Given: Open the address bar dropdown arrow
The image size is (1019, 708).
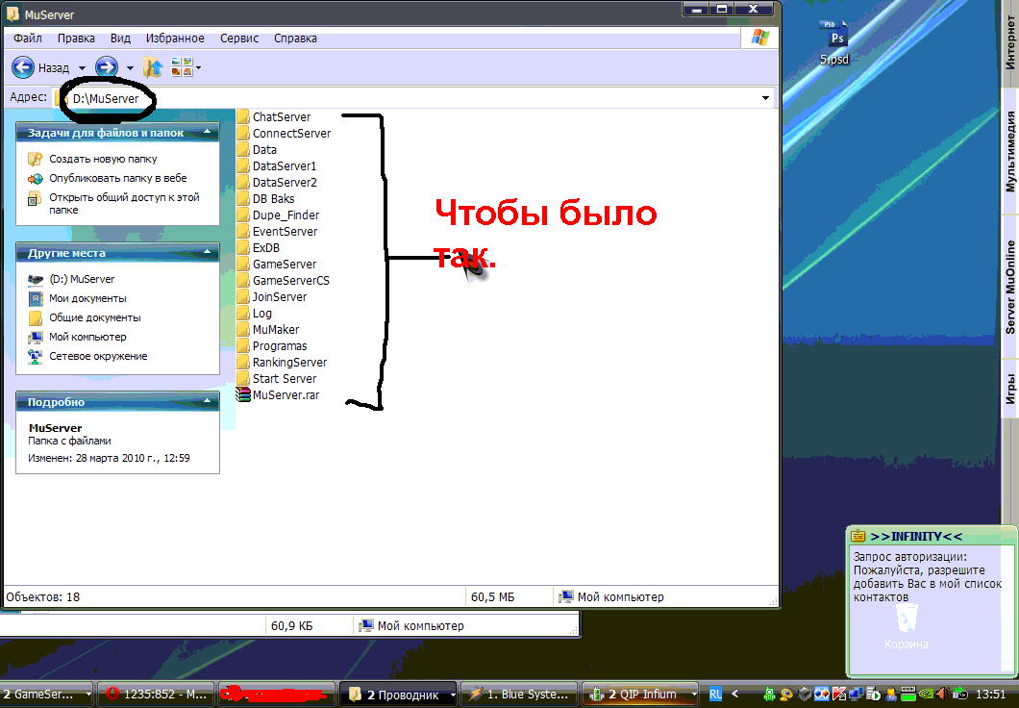Looking at the screenshot, I should 765,98.
